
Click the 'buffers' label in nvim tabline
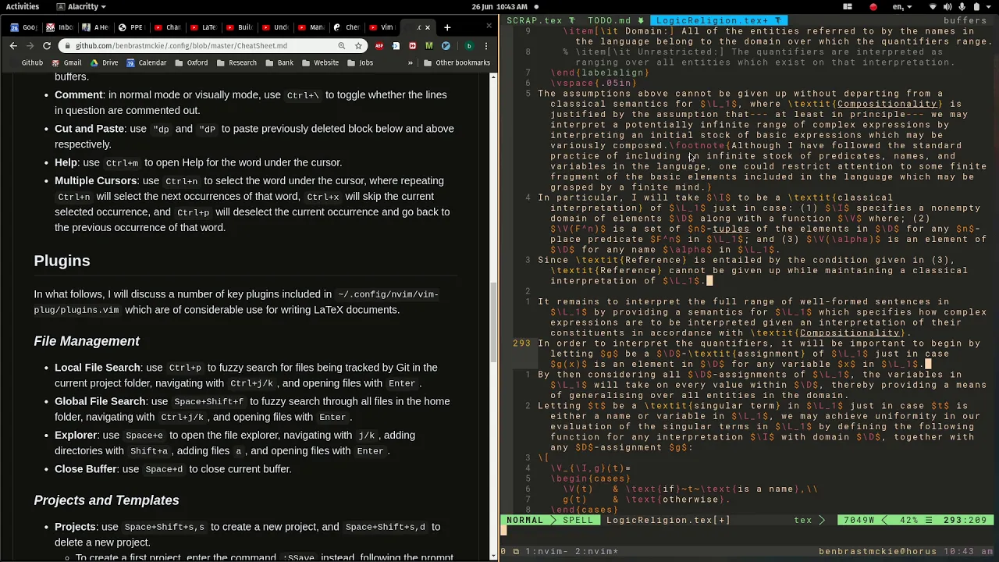(x=965, y=20)
